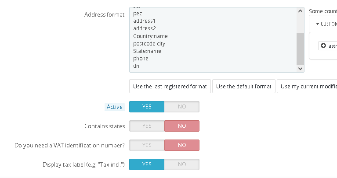
Task: Place cursor on 'postcode city' line
Action: point(149,44)
